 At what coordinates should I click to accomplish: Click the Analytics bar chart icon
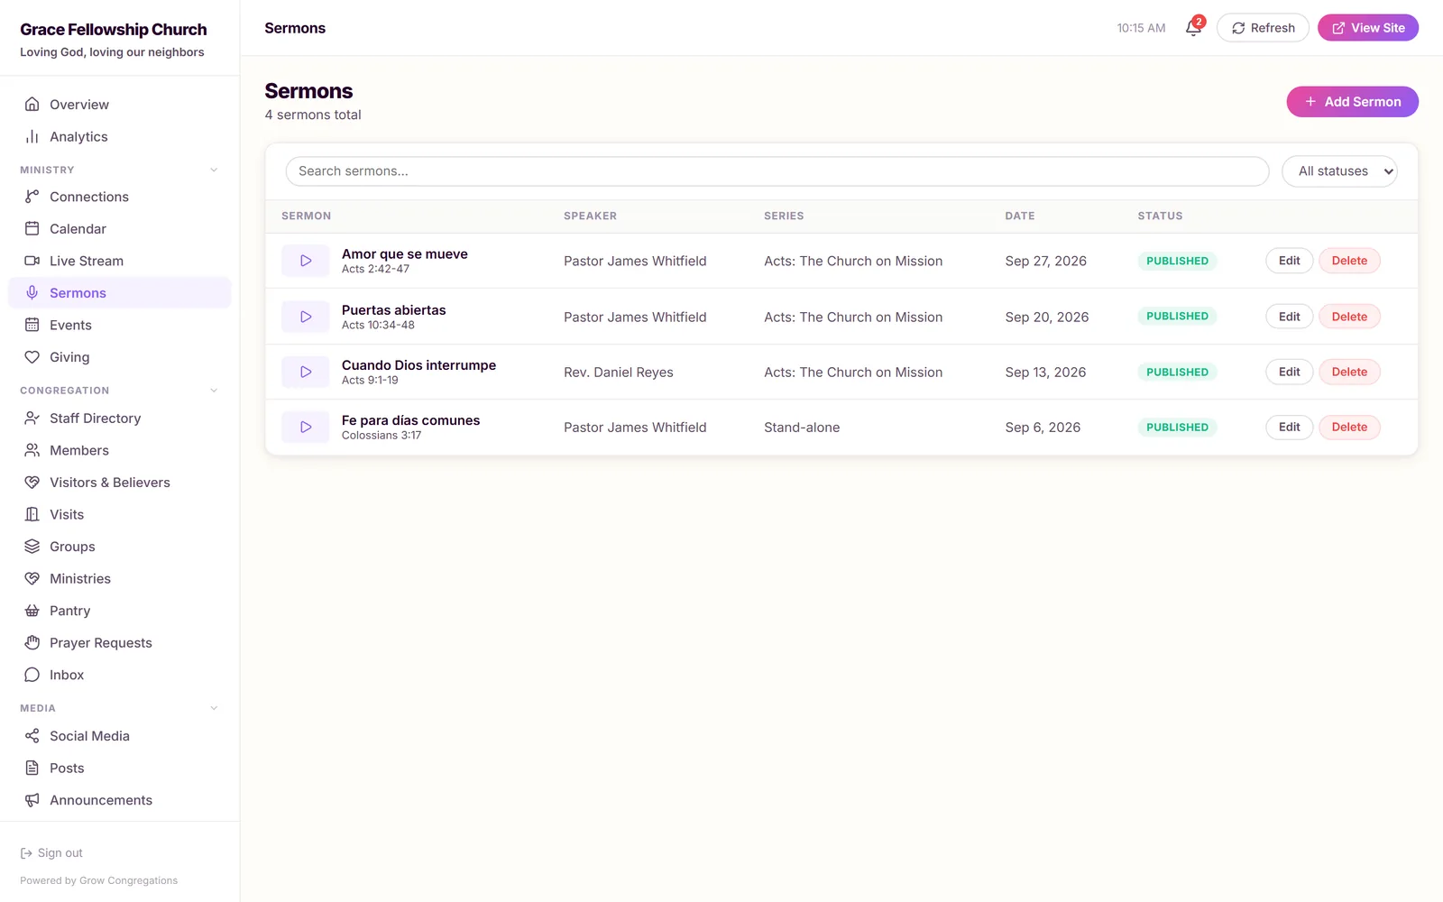(32, 137)
